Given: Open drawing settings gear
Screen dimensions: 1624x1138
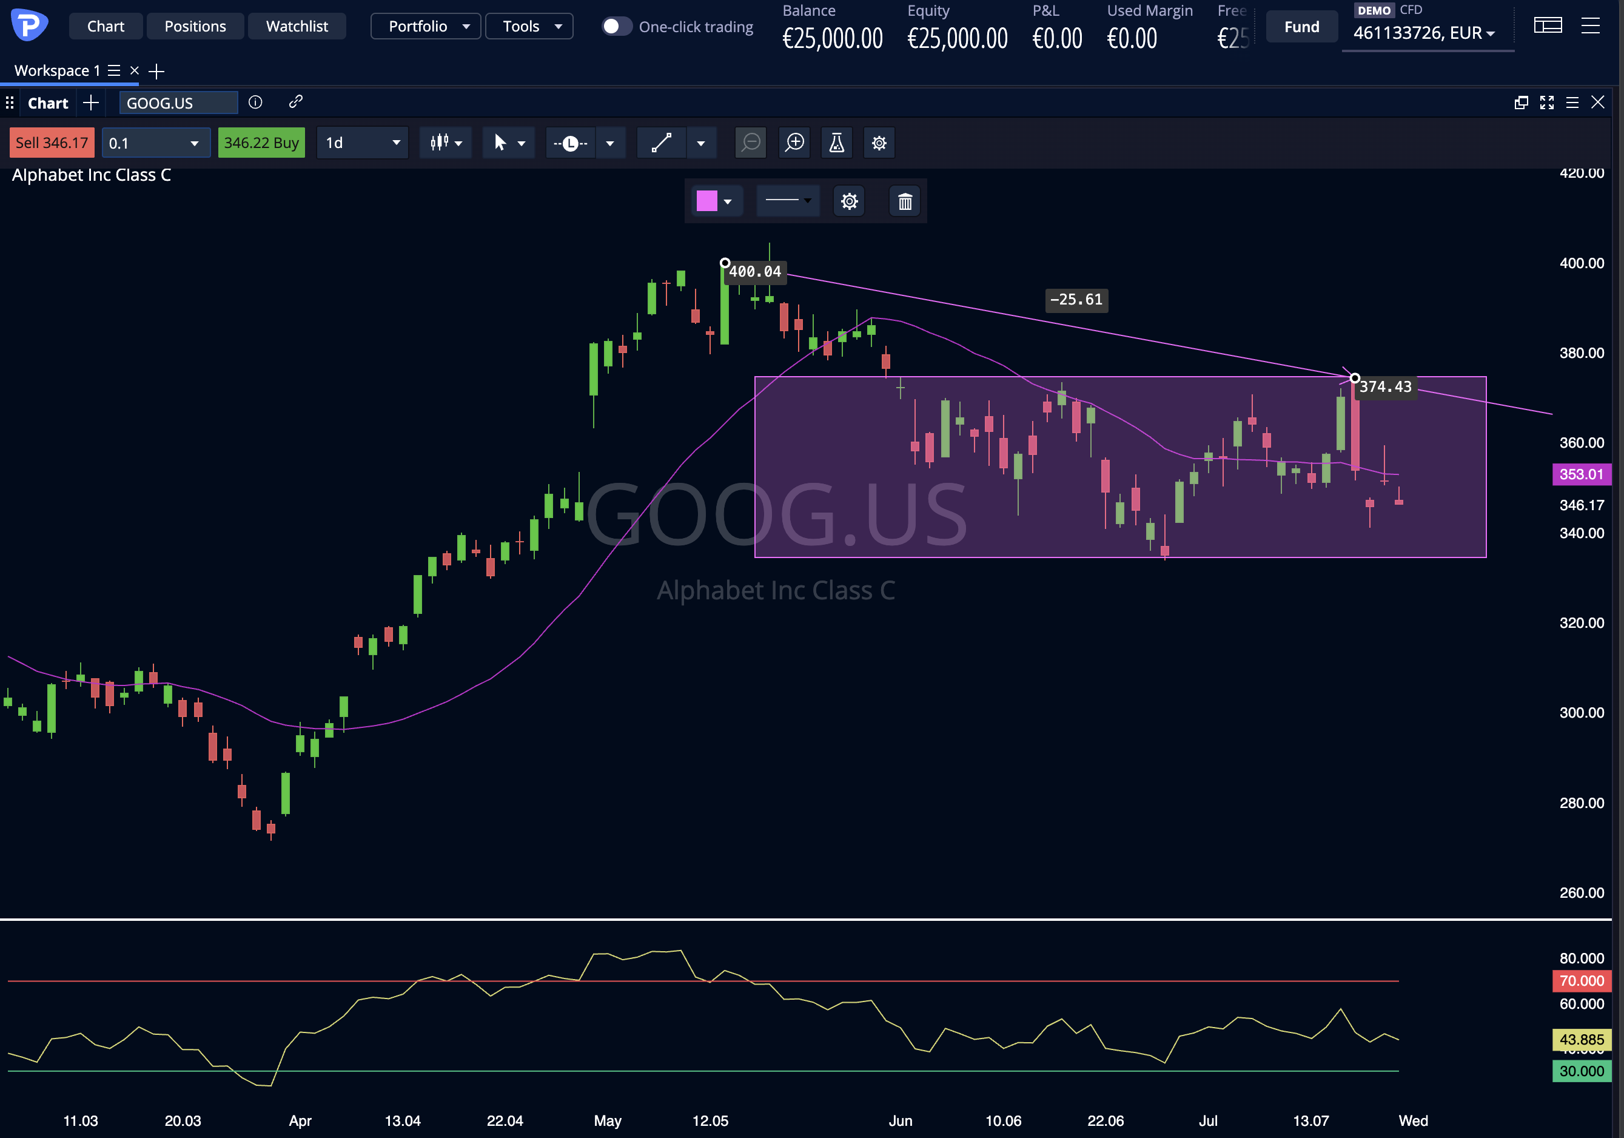Looking at the screenshot, I should (850, 201).
